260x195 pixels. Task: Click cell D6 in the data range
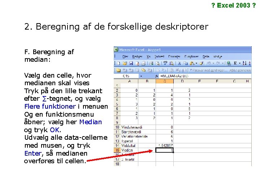182,109
